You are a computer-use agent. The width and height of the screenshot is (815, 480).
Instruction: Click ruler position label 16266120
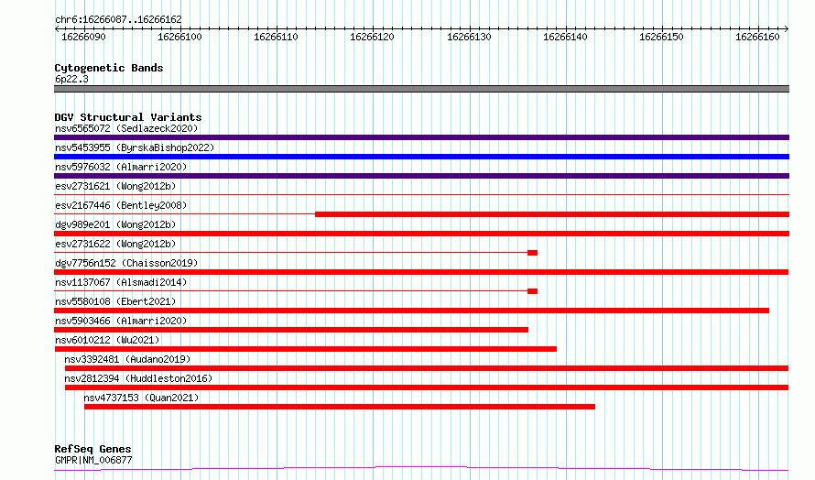(372, 37)
